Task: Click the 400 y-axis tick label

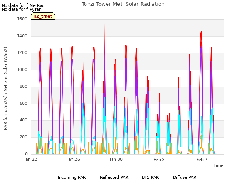Action: 24,120
